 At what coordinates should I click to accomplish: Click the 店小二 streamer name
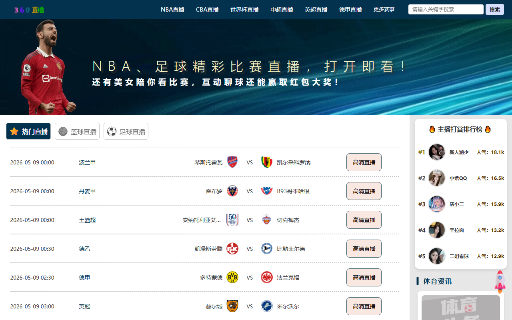tap(456, 204)
